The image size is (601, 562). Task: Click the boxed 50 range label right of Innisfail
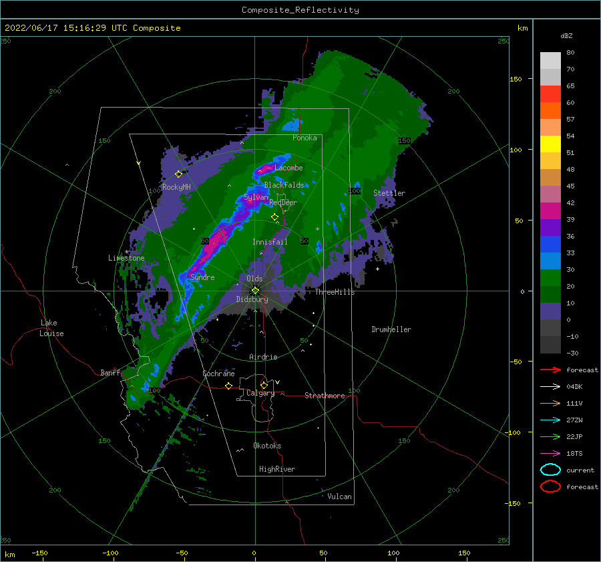pyautogui.click(x=304, y=241)
